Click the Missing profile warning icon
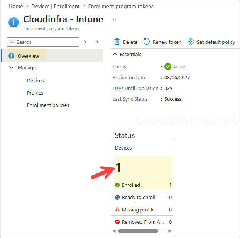 coord(117,210)
